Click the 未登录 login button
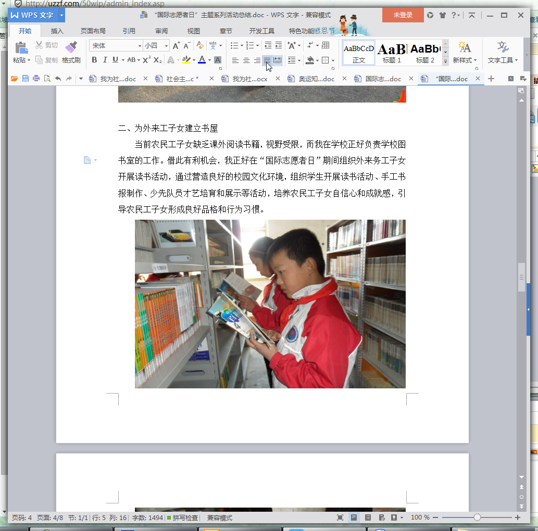538x531 pixels. 403,15
